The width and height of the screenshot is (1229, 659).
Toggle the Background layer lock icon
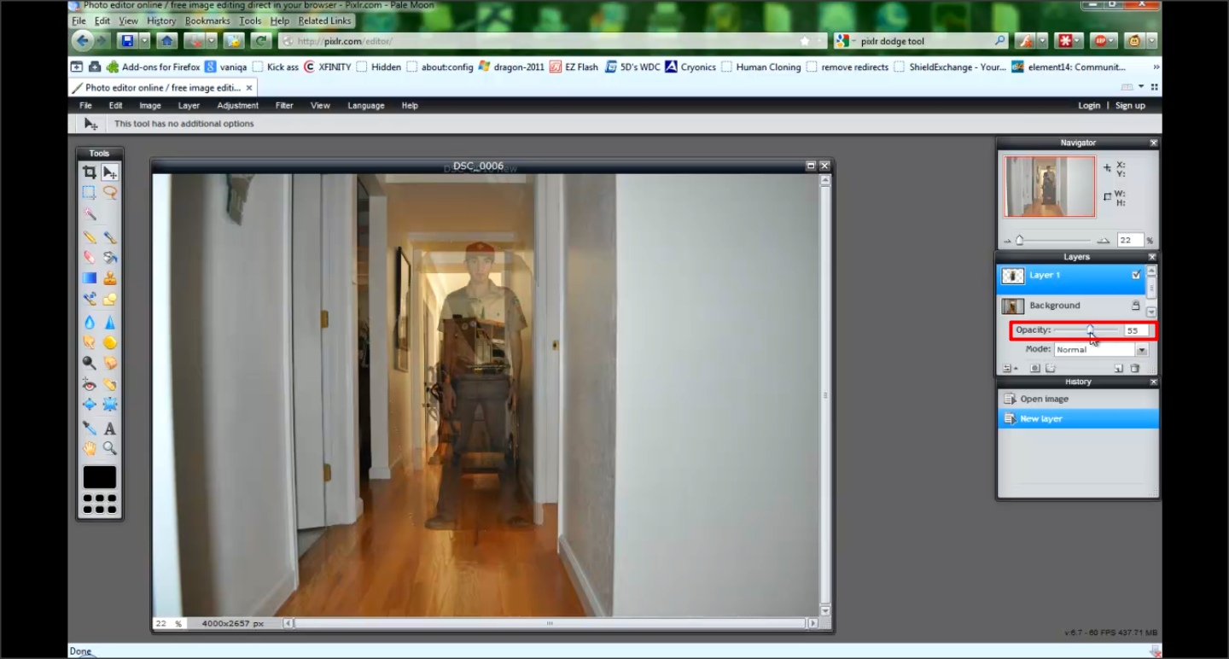(x=1136, y=306)
